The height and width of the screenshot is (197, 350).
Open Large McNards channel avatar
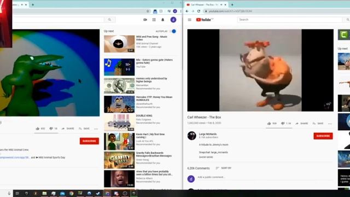pyautogui.click(x=192, y=136)
